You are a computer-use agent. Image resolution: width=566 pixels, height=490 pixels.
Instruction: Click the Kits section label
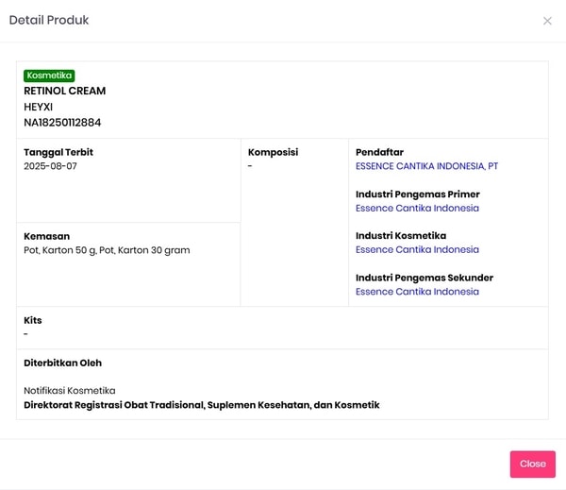(33, 320)
